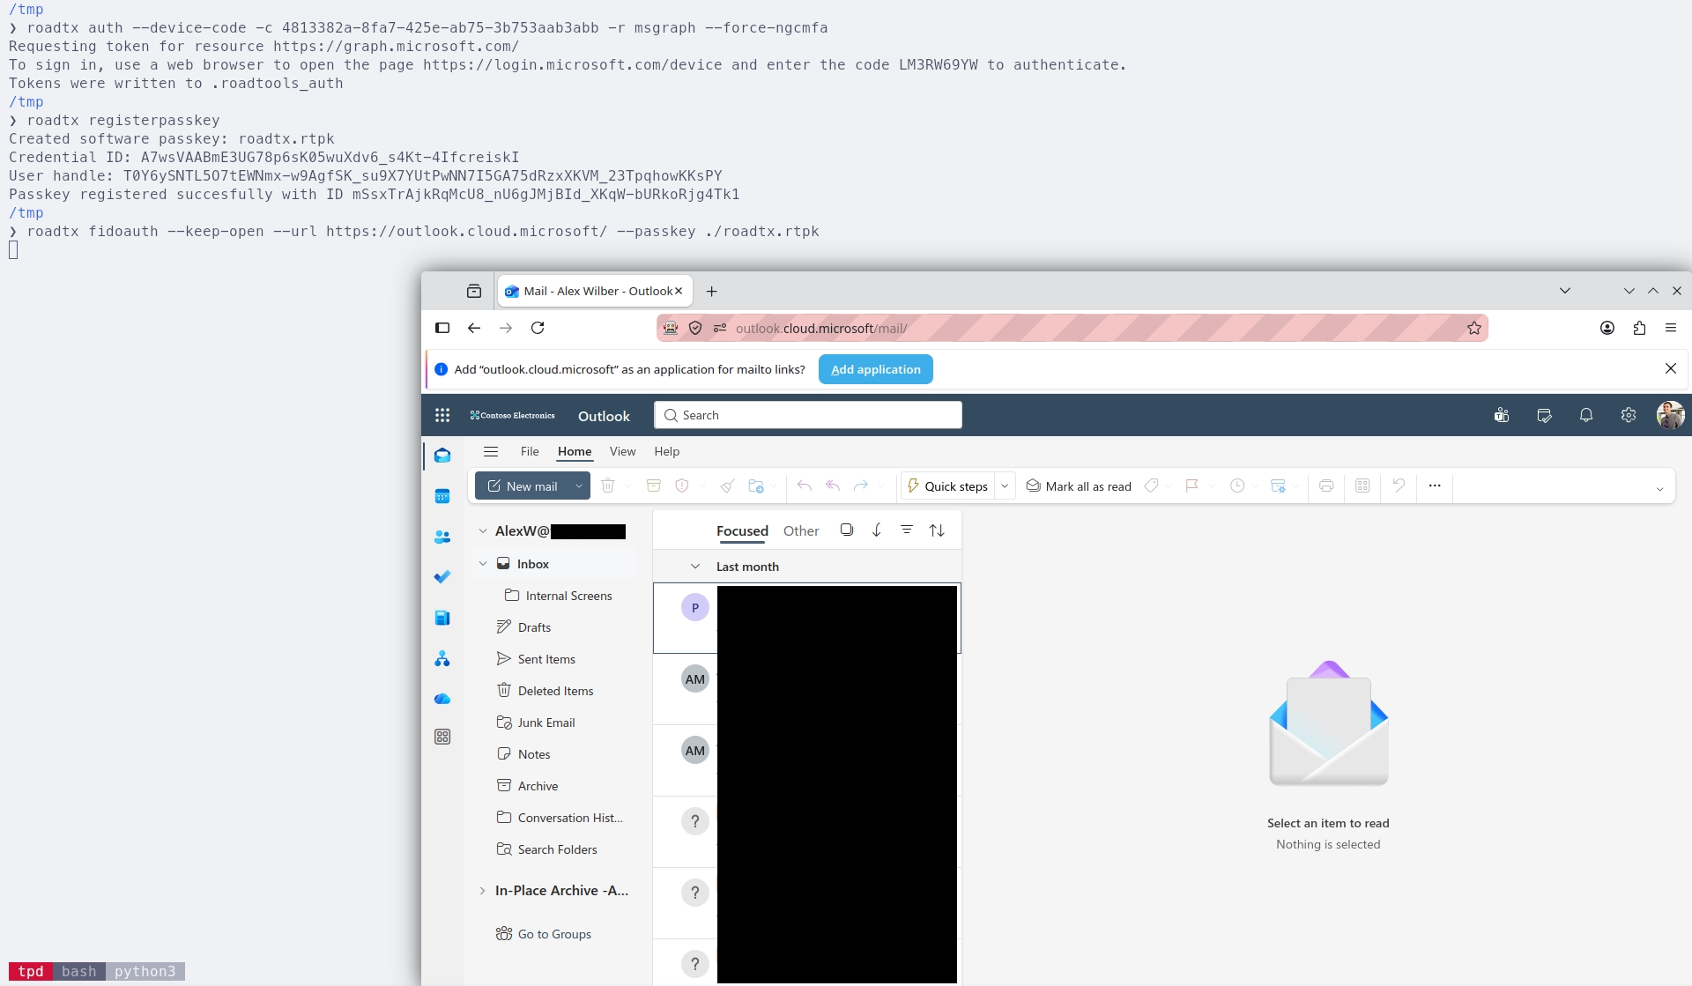Show notifications with the bell icon
This screenshot has height=986, width=1692.
[x=1586, y=415]
